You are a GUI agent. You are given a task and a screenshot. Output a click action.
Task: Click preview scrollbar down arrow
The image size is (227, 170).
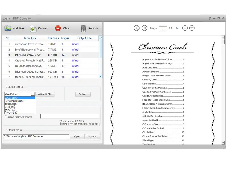click(223, 143)
